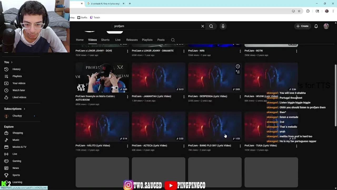Open options for the HÁLITO lyric video
Screen dimensions: 337x190
pos(128,146)
